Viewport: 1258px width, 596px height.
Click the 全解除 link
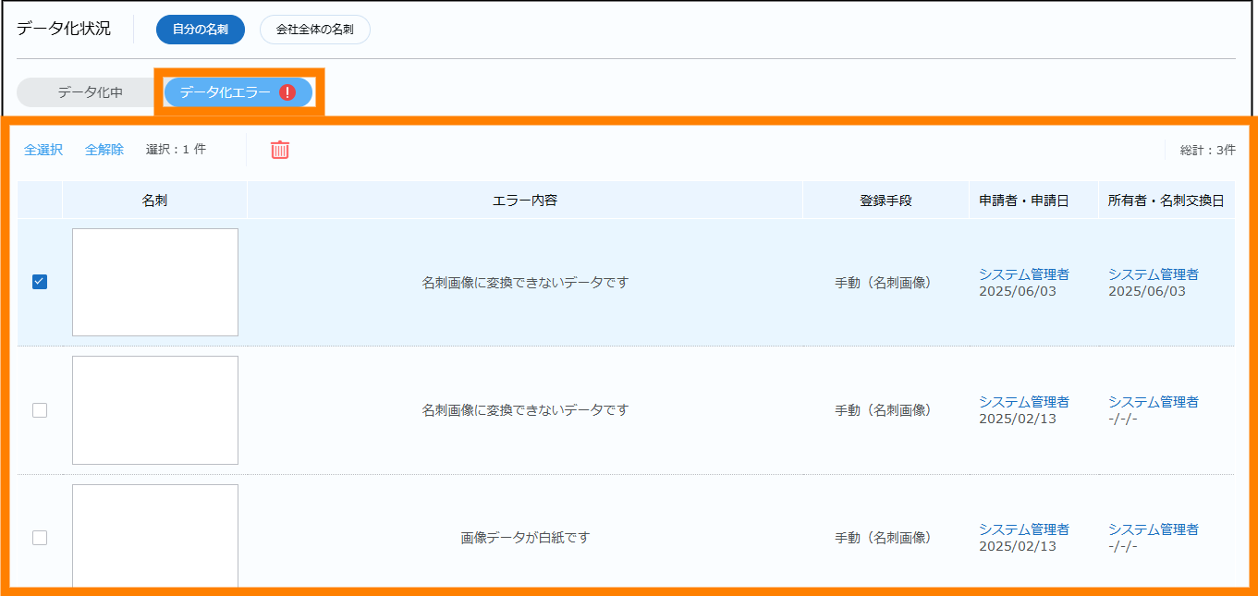coord(104,150)
